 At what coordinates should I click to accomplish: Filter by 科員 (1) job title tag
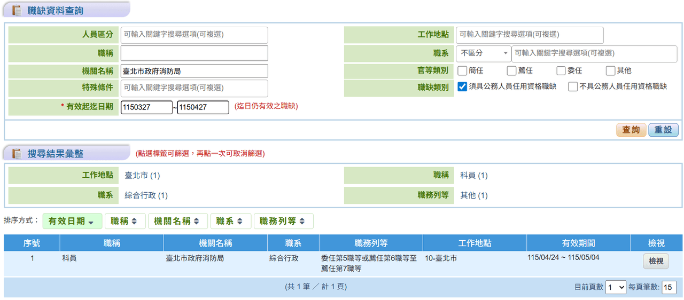474,176
